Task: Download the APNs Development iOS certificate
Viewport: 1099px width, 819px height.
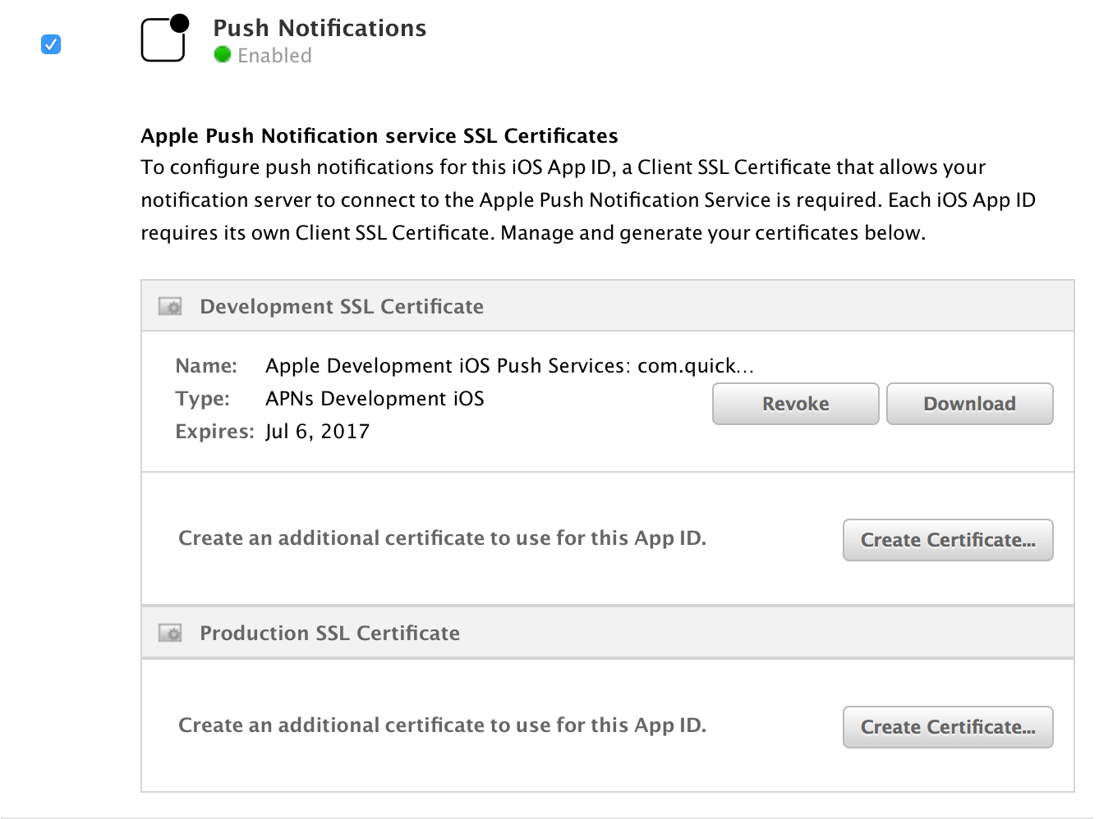Action: click(969, 404)
